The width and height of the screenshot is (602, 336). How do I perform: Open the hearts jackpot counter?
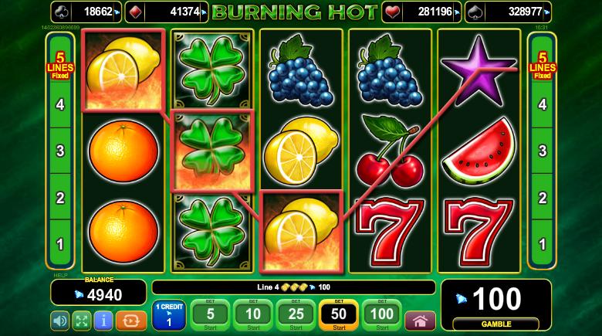421,12
